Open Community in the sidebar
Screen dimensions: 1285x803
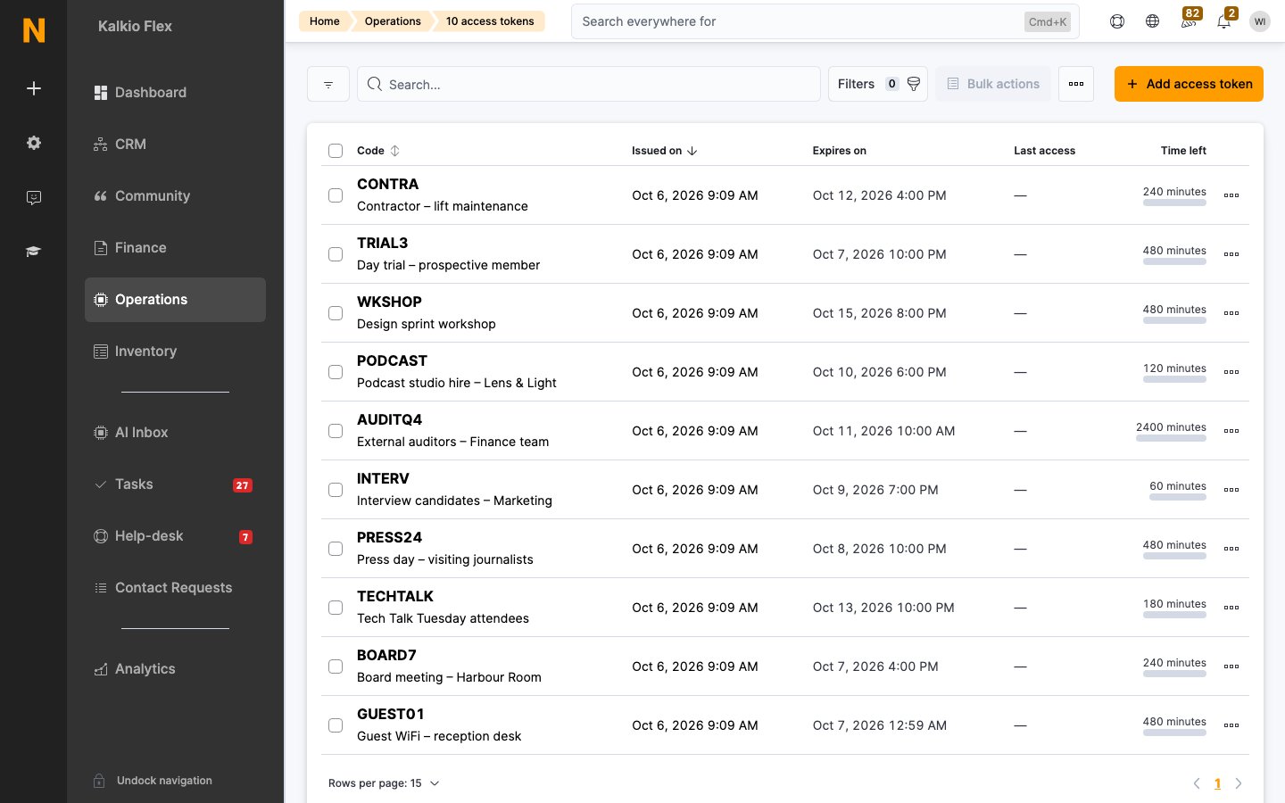pyautogui.click(x=175, y=196)
